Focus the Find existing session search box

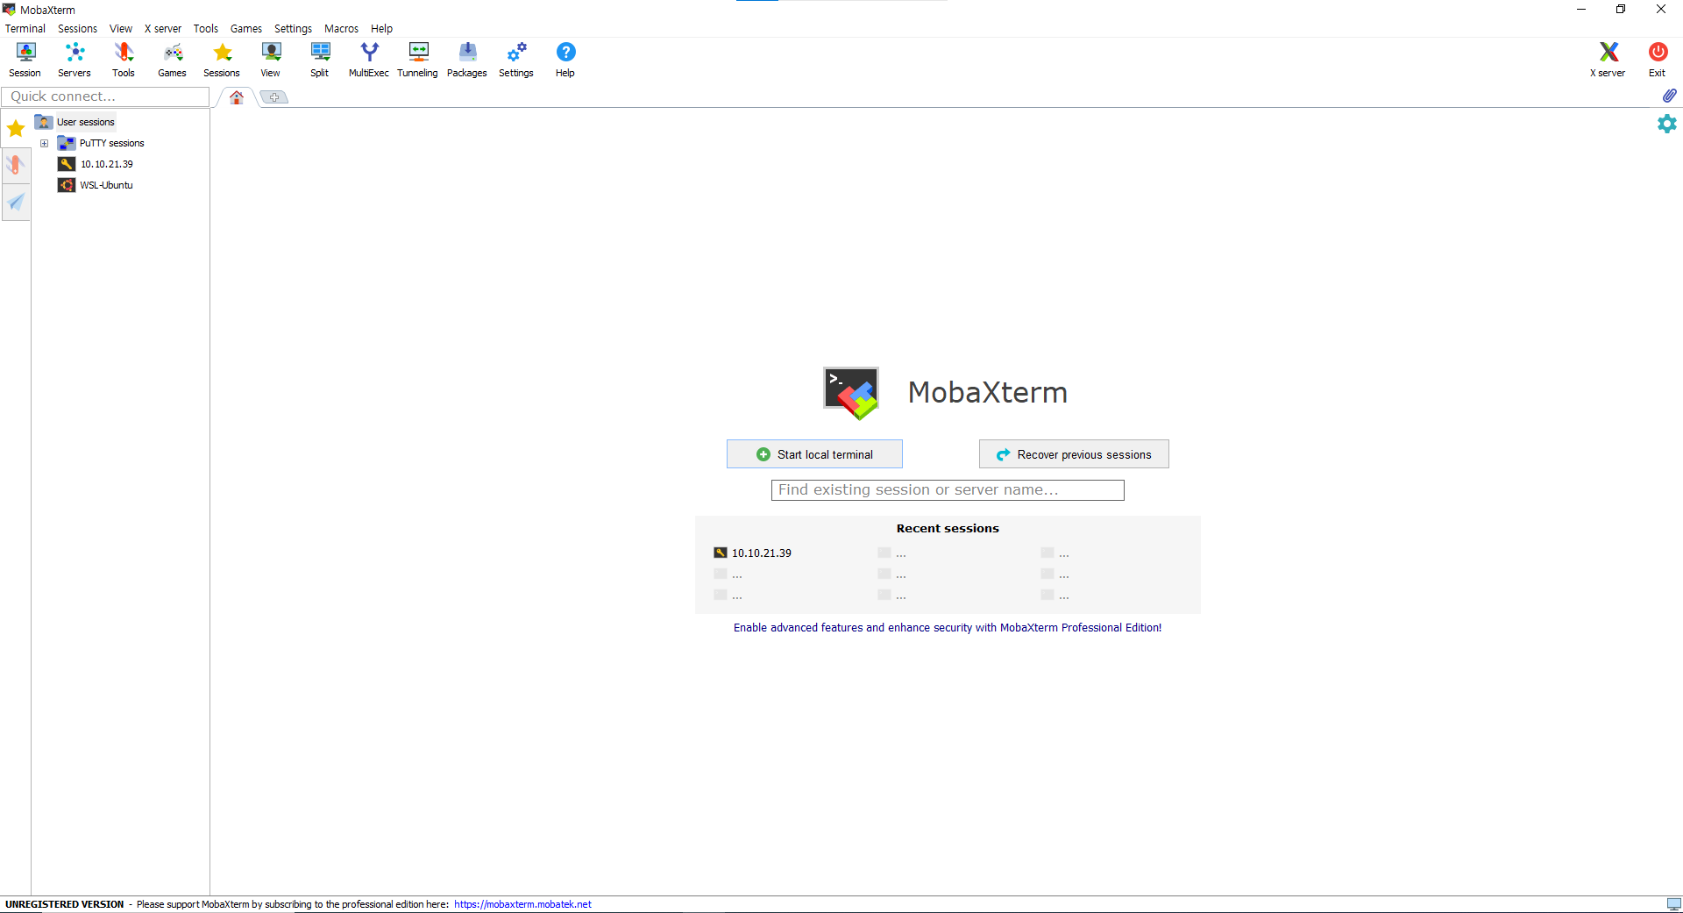948,490
